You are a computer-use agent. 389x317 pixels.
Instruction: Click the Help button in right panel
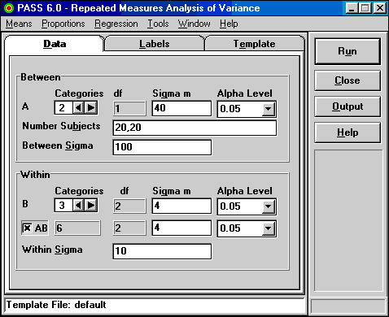[x=347, y=132]
